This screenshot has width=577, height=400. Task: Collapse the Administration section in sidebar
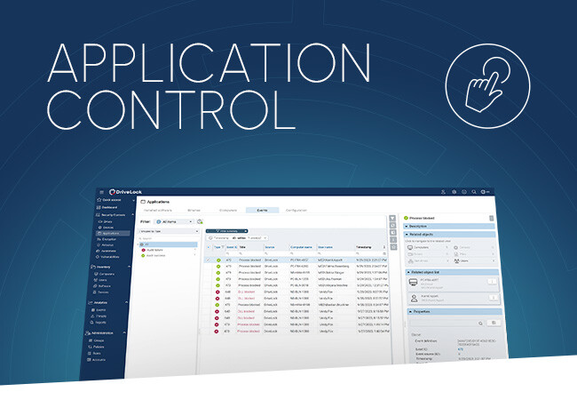click(x=124, y=333)
